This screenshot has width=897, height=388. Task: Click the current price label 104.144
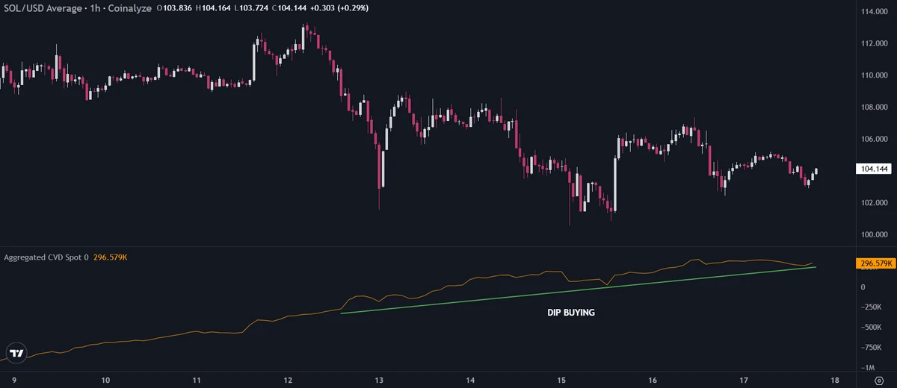[873, 169]
